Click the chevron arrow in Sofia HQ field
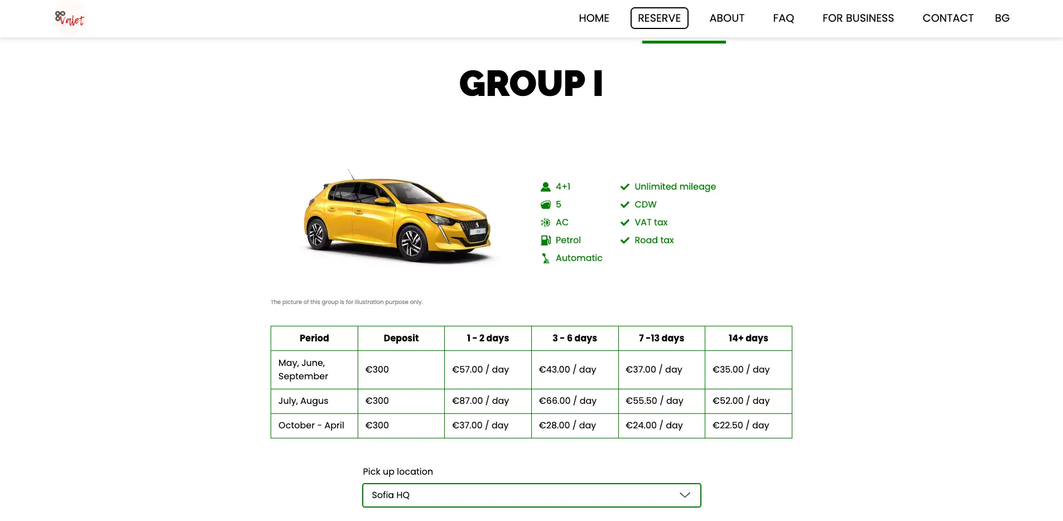This screenshot has height=521, width=1063. click(x=685, y=495)
